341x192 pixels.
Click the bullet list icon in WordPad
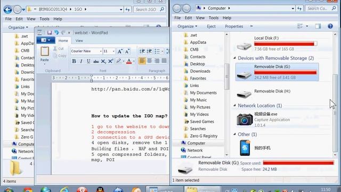click(x=157, y=51)
